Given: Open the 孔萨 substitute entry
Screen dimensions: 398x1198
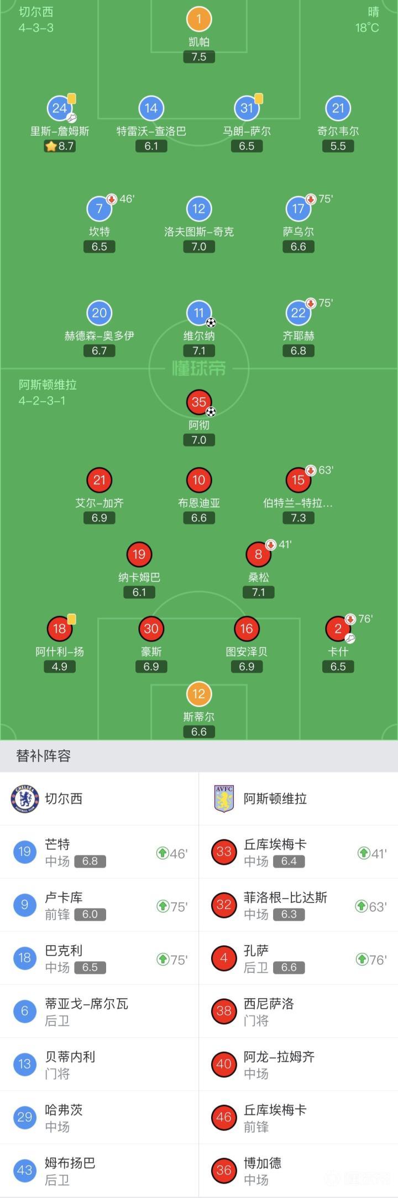Looking at the screenshot, I should coord(298,958).
